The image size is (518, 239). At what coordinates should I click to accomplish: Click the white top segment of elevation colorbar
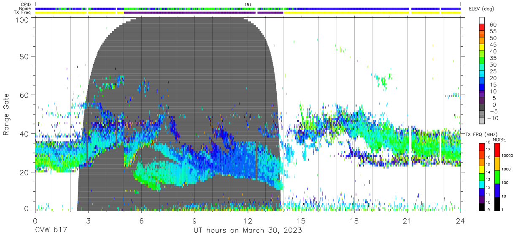click(x=482, y=21)
